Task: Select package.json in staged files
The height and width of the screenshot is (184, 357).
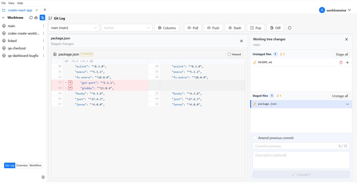Action: [x=301, y=104]
